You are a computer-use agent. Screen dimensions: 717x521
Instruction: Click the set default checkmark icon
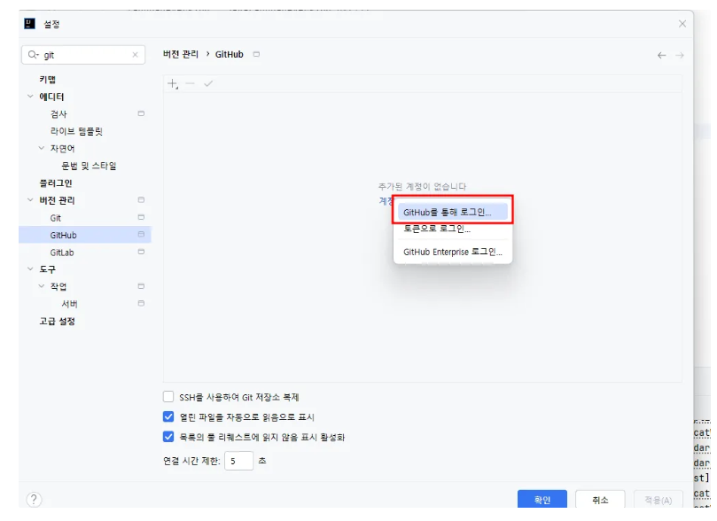point(208,83)
